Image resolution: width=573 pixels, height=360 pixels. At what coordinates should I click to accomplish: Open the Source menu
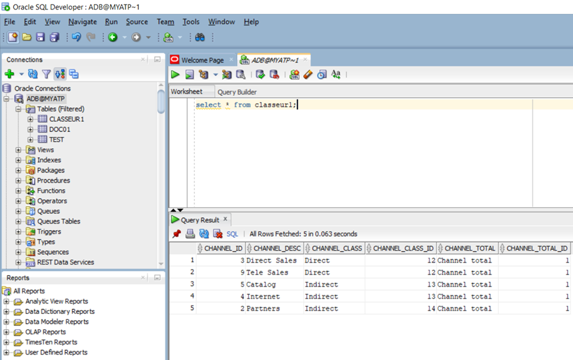pos(137,22)
